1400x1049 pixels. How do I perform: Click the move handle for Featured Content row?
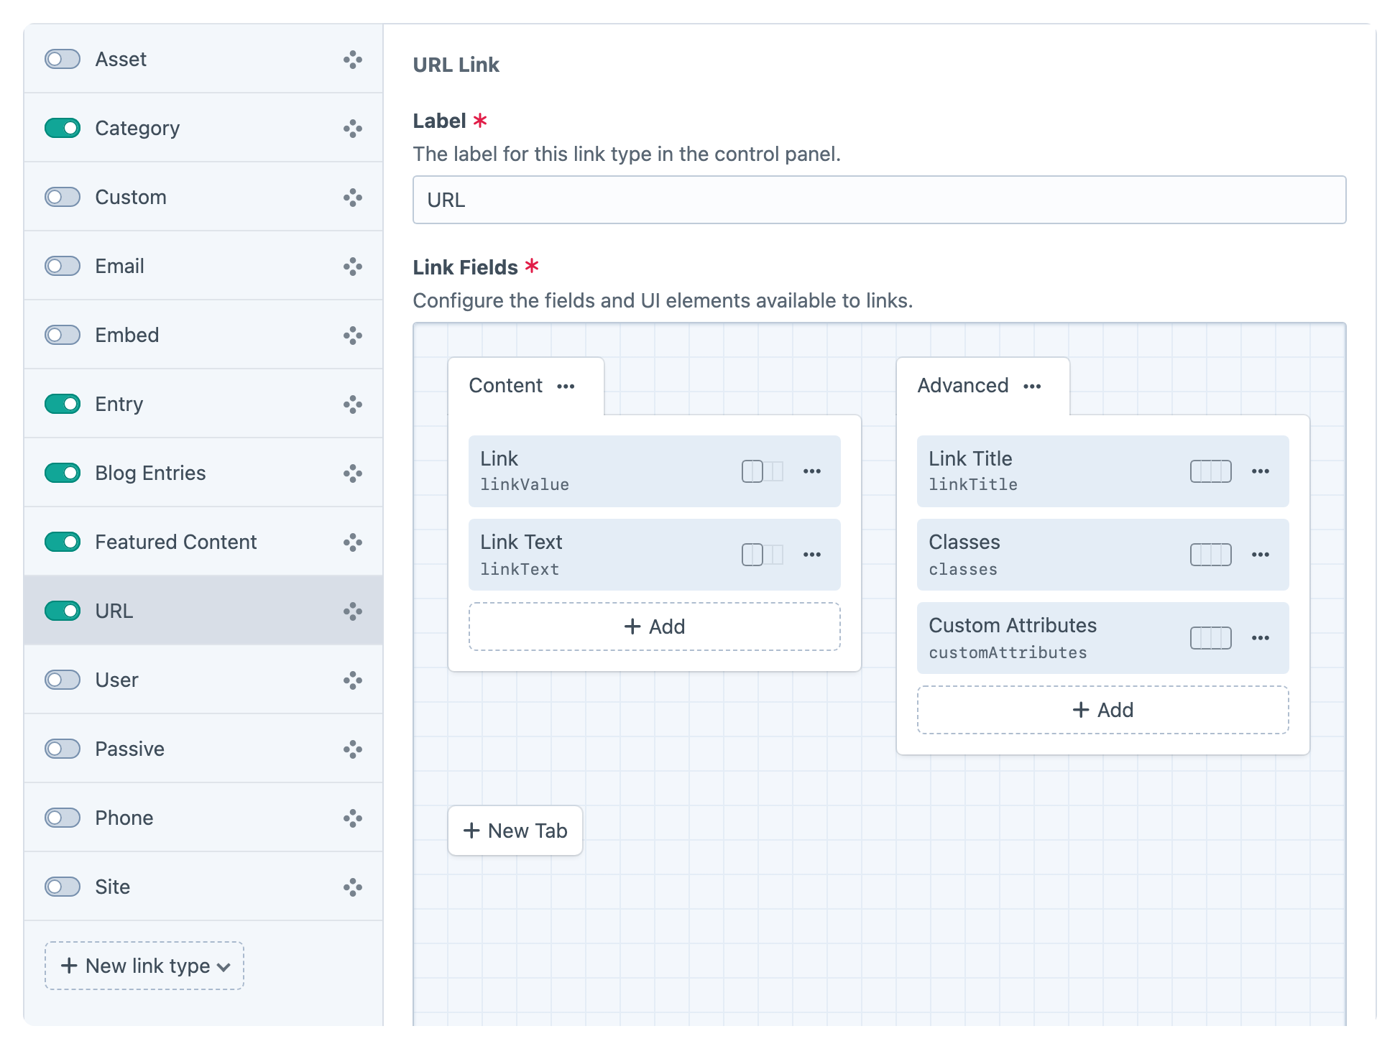tap(352, 542)
